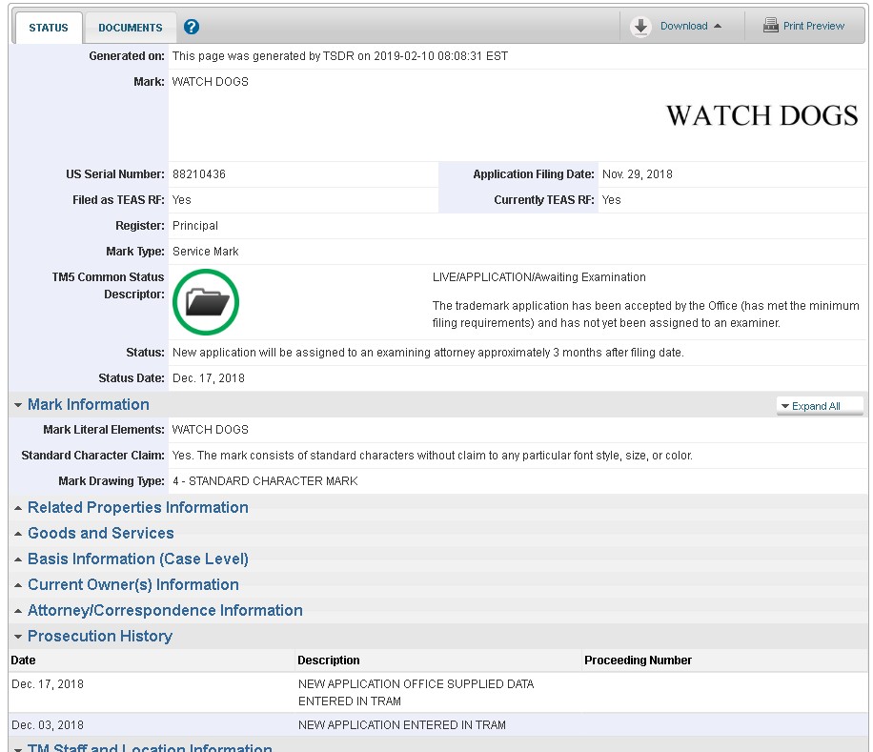Select the STATUS tab
The image size is (873, 752).
click(48, 28)
